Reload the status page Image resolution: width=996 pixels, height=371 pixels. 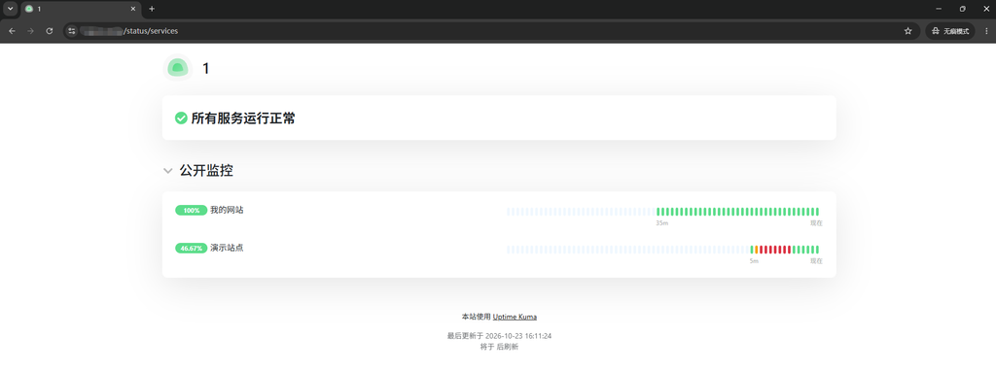pyautogui.click(x=49, y=30)
